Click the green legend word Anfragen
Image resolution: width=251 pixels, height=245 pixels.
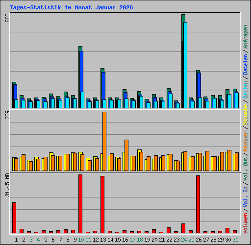pyautogui.click(x=246, y=37)
